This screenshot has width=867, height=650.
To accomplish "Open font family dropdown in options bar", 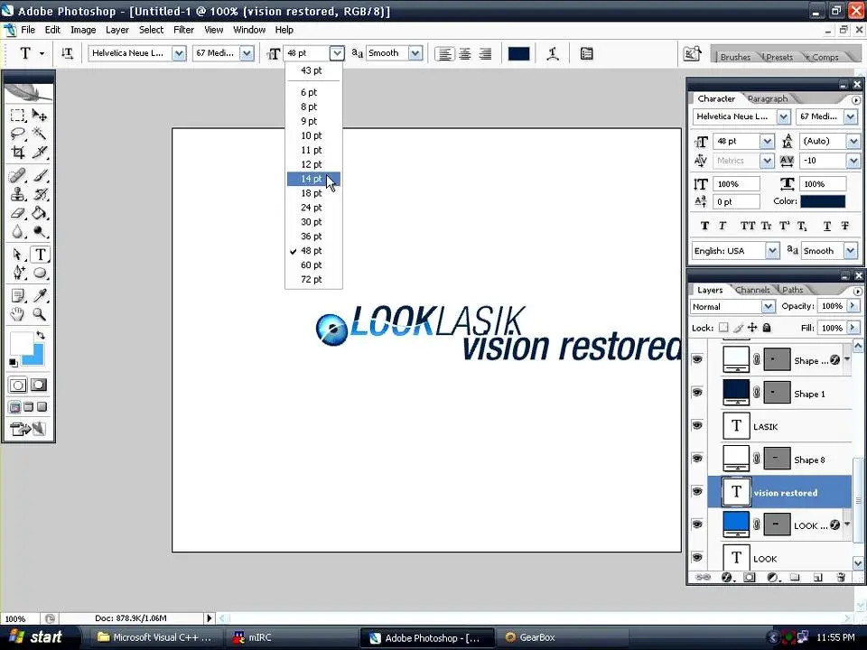I will 179,53.
